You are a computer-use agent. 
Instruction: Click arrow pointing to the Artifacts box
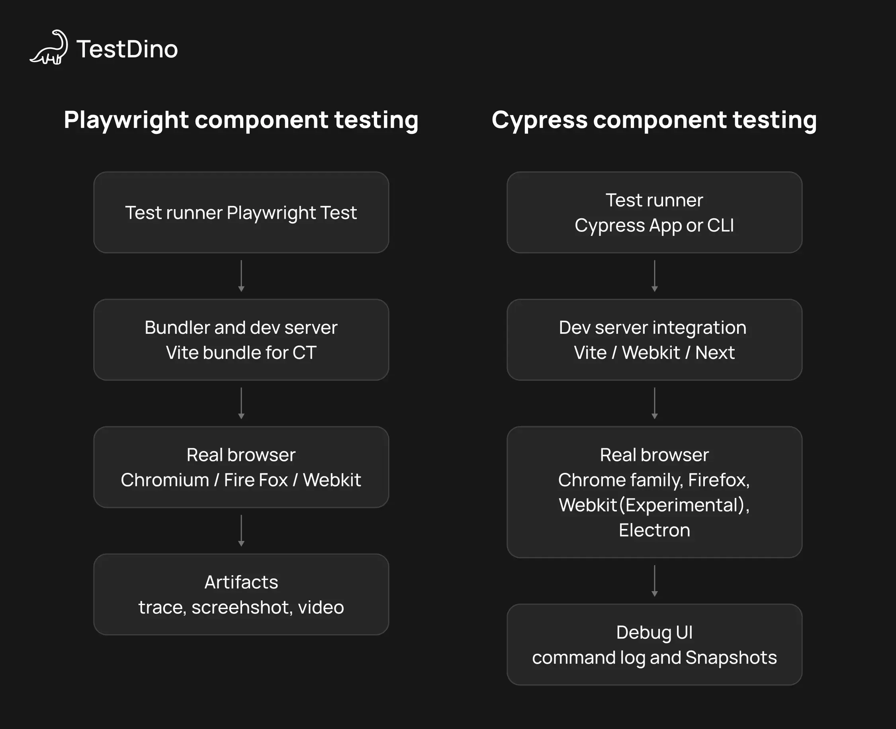click(241, 530)
